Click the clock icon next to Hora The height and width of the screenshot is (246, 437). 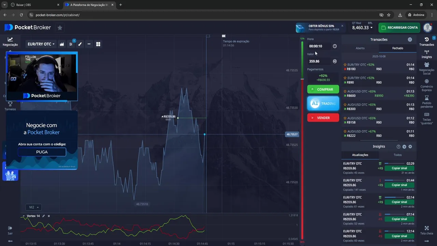click(335, 46)
